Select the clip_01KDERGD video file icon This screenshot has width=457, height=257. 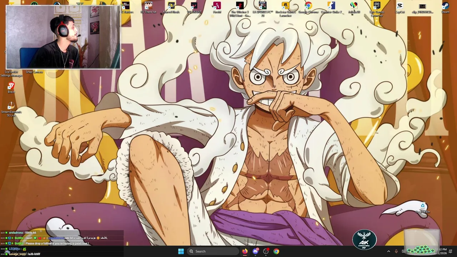(422, 7)
